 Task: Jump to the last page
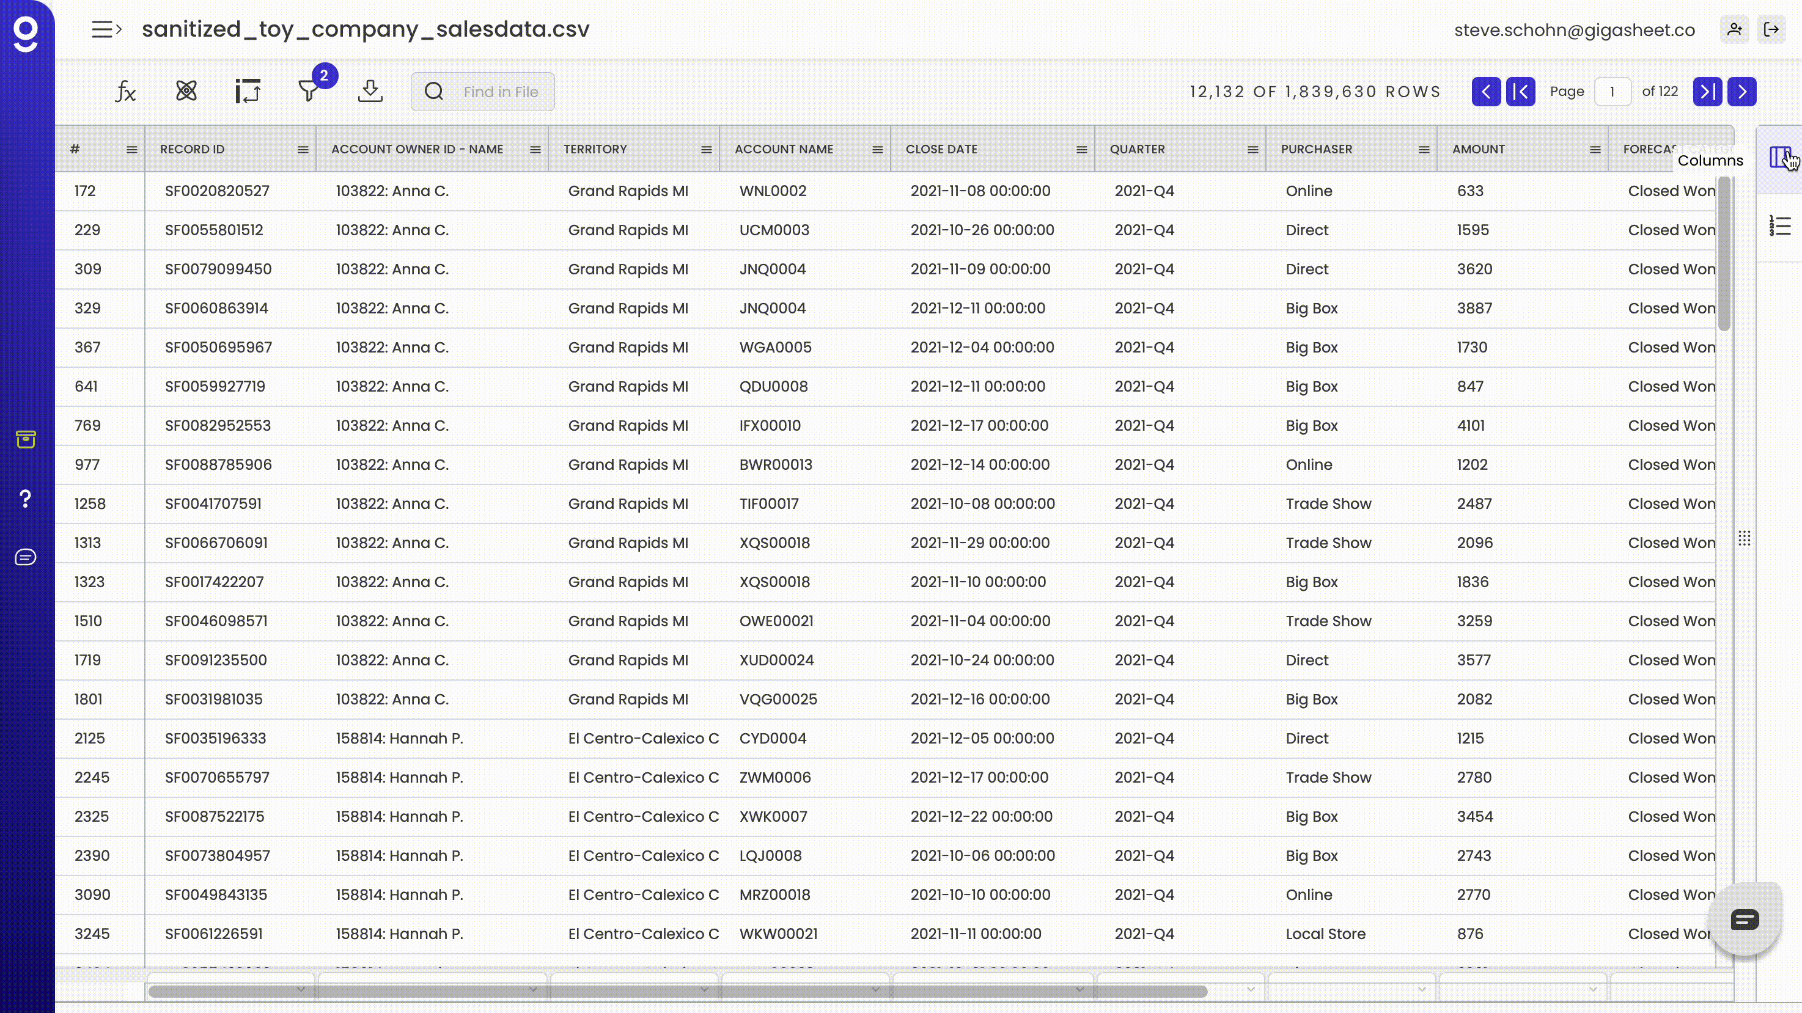pyautogui.click(x=1707, y=92)
